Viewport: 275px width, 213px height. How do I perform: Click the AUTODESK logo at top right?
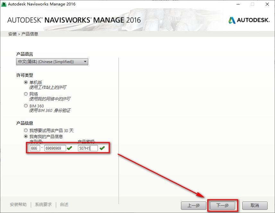(x=249, y=20)
